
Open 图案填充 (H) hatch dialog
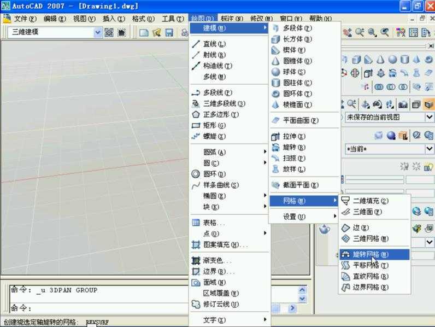coord(229,244)
